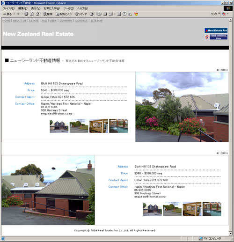
Task: Click My Computer zone in status bar
Action: (x=210, y=238)
